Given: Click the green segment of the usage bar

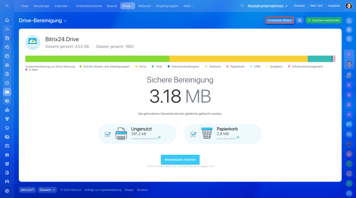Looking at the screenshot, I should (x=97, y=59).
